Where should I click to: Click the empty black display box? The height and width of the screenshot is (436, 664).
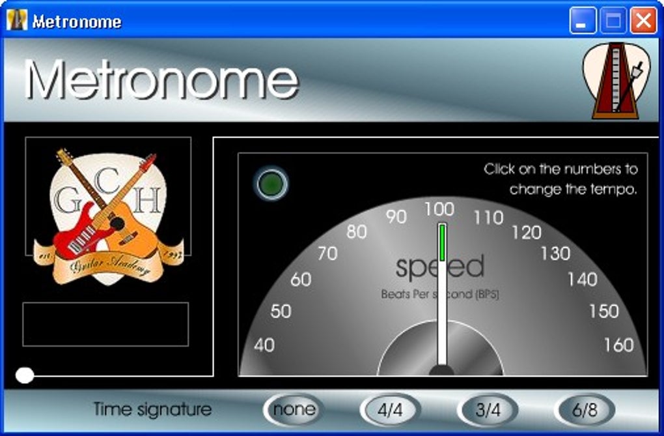[x=105, y=325]
